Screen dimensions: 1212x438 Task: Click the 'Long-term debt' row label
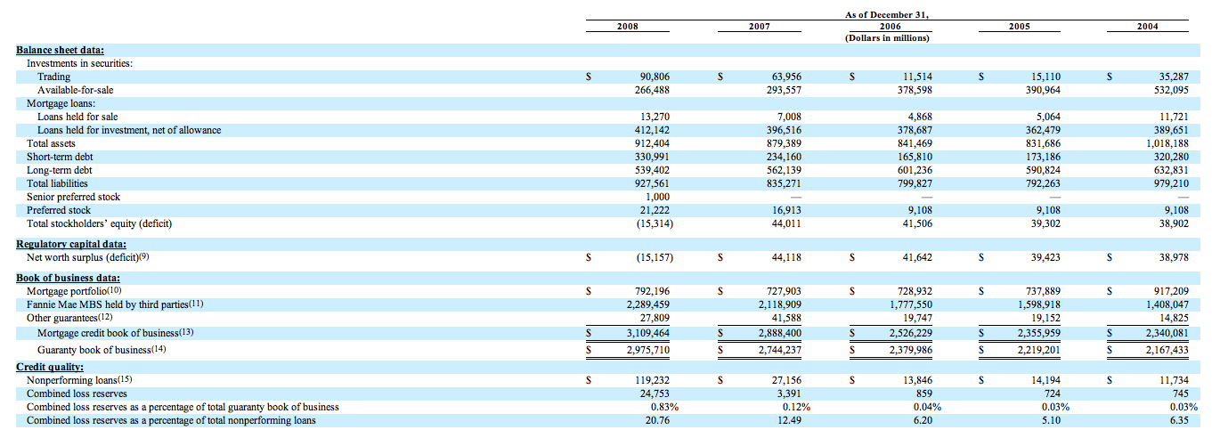pos(60,170)
